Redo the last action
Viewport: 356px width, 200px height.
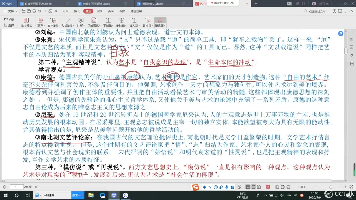(x=45, y=11)
